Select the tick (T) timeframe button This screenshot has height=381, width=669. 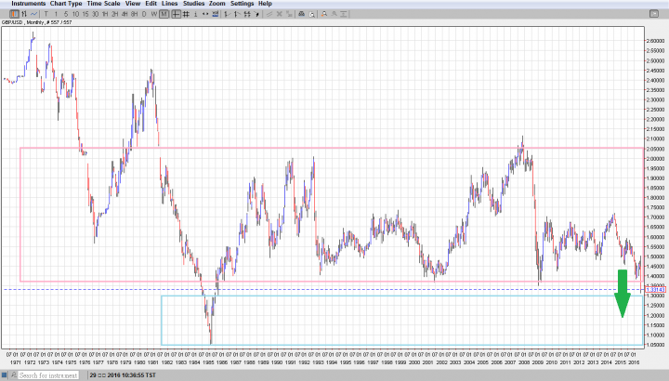[46, 14]
